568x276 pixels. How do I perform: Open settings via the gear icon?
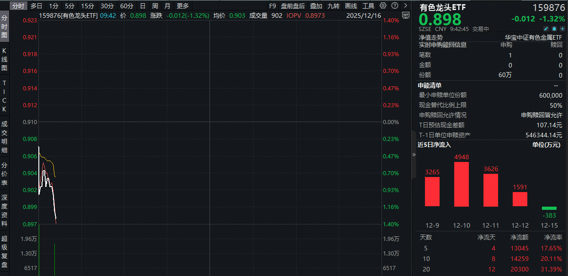click(383, 6)
